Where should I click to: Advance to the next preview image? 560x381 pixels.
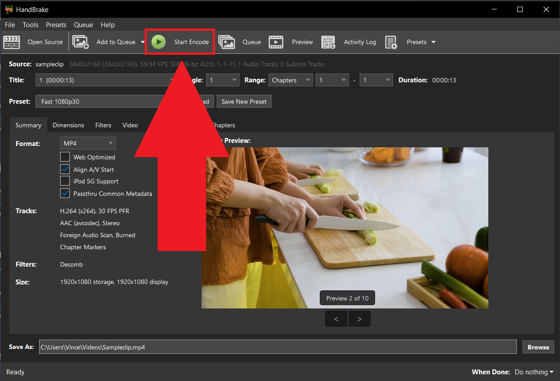pyautogui.click(x=359, y=319)
